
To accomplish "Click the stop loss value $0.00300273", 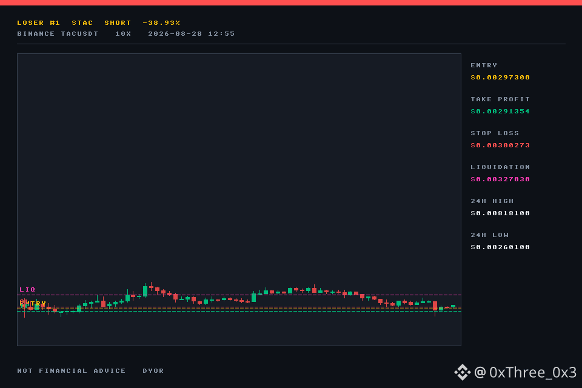I will (x=500, y=145).
